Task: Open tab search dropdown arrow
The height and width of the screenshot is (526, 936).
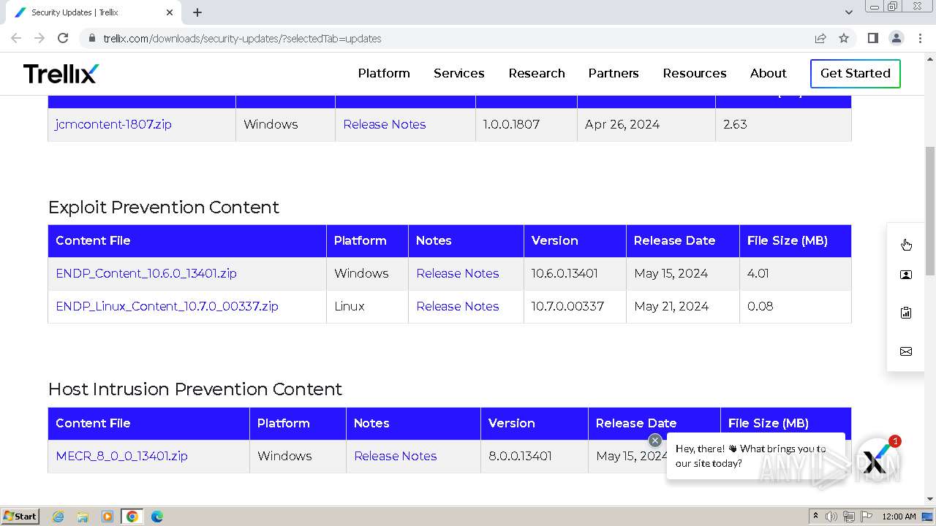Action: (x=848, y=12)
